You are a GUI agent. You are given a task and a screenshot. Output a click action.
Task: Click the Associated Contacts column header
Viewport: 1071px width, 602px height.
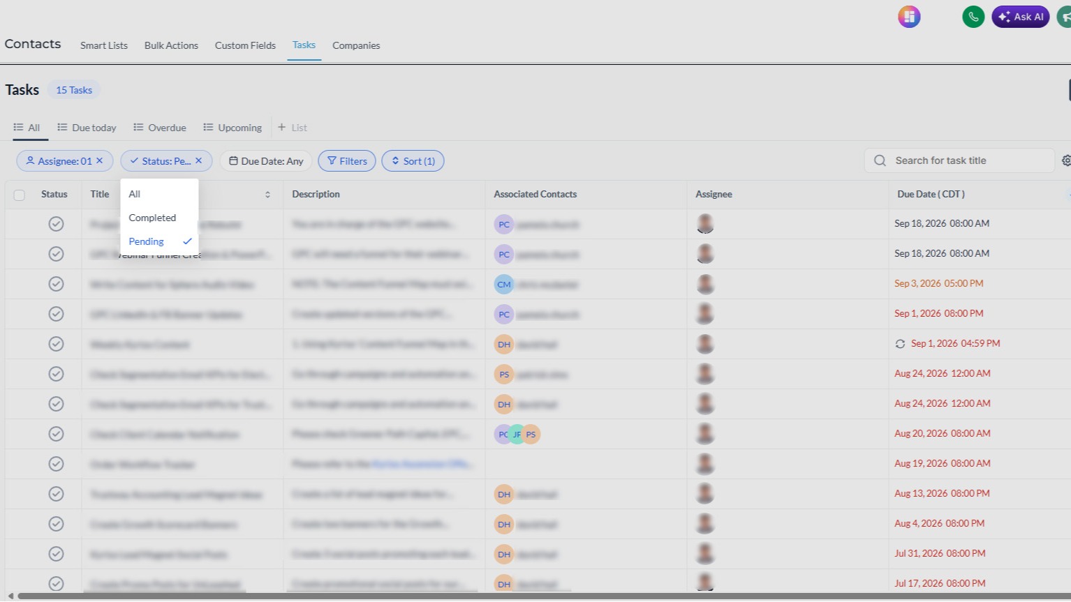point(535,195)
